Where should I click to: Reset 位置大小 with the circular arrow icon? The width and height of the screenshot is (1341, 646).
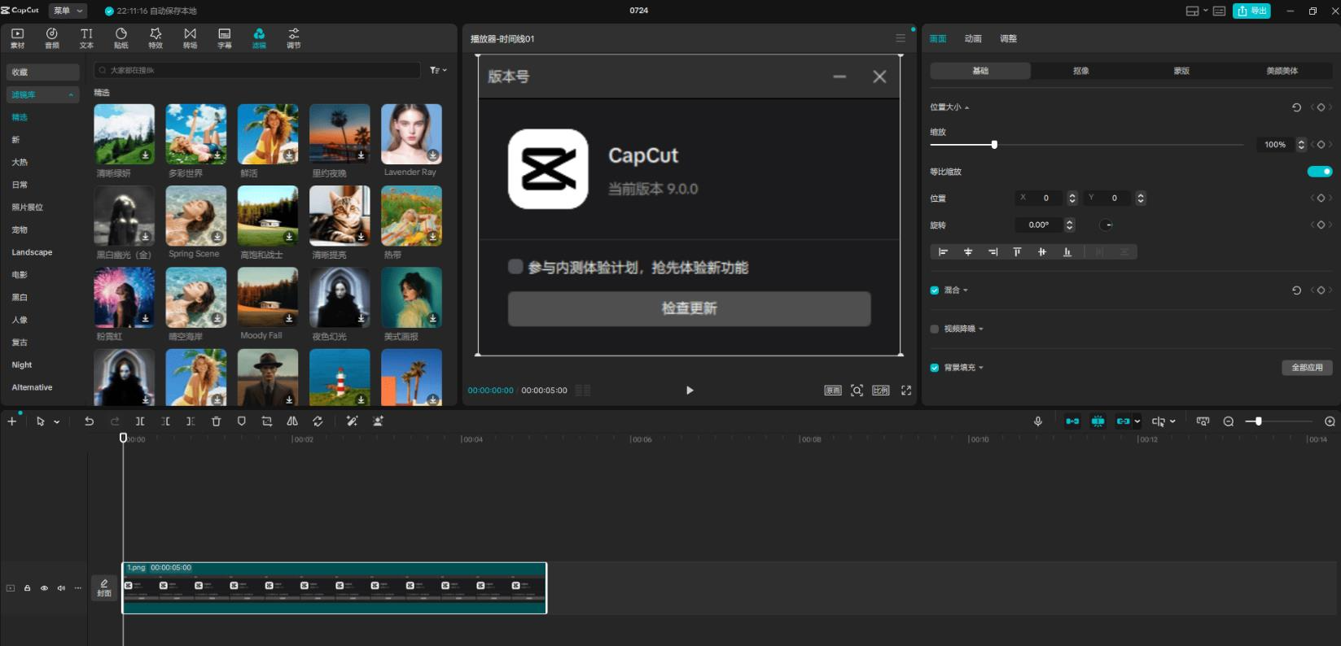(1296, 107)
